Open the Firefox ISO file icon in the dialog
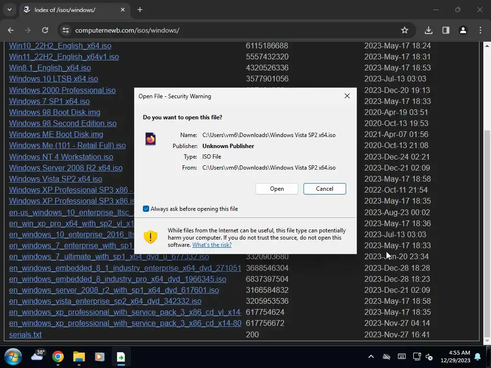491x368 pixels. pos(151,139)
